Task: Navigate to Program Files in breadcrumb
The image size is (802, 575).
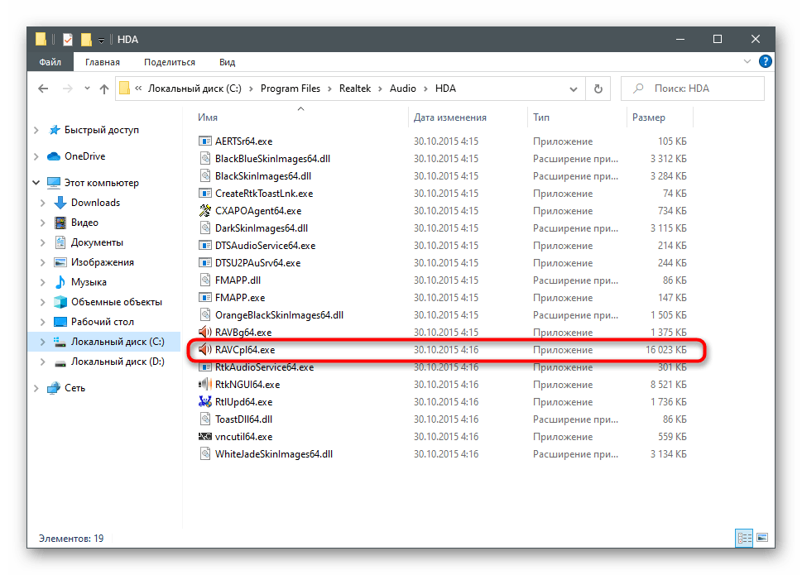Action: pyautogui.click(x=290, y=89)
